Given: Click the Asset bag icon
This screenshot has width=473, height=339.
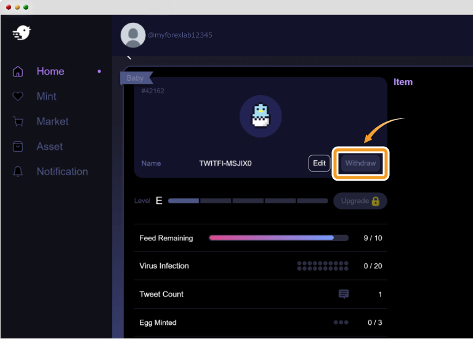Looking at the screenshot, I should click(x=18, y=147).
